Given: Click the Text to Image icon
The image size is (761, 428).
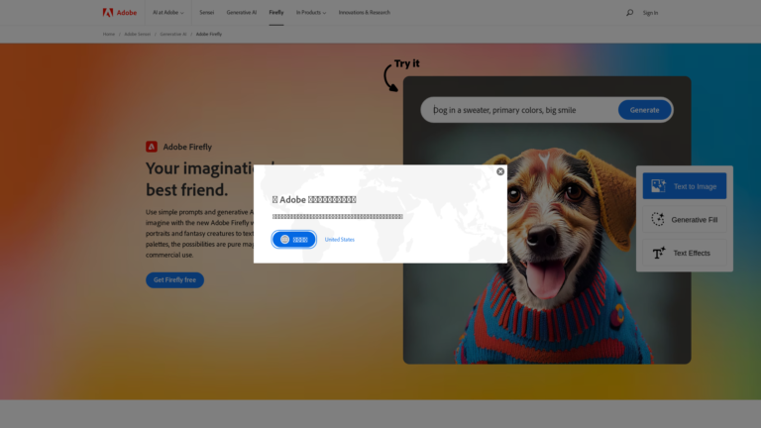Looking at the screenshot, I should click(x=658, y=186).
